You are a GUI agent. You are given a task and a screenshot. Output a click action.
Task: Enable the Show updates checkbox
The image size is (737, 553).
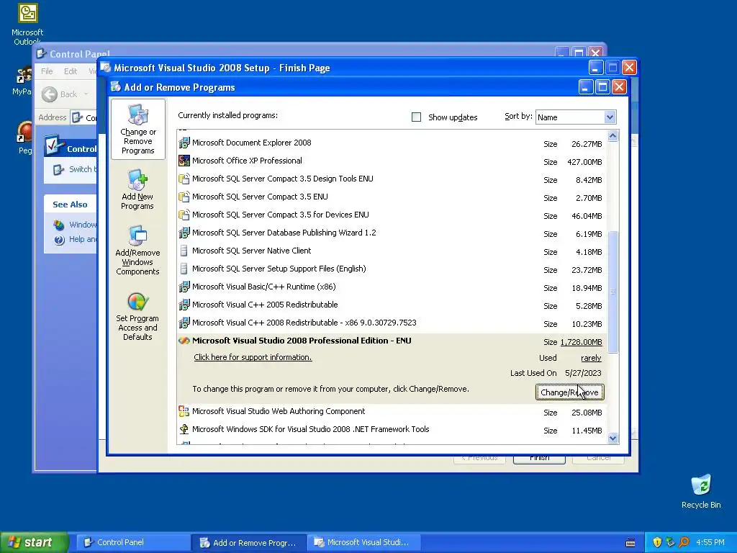tap(417, 117)
